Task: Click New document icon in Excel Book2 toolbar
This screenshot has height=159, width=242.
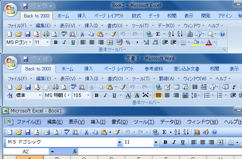Action: click(10, 34)
